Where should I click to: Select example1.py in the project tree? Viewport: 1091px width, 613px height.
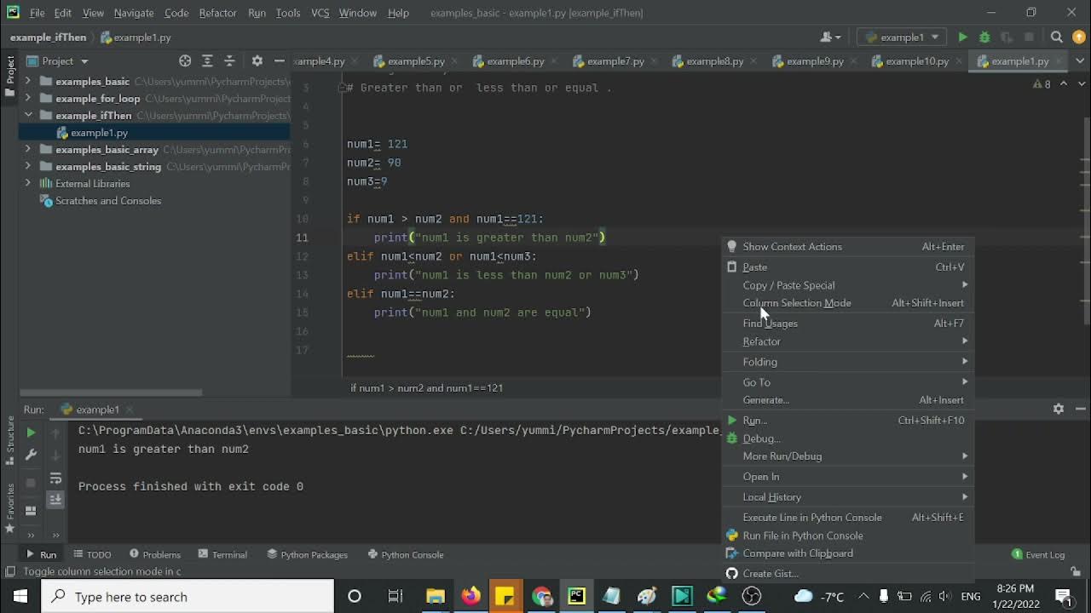99,133
